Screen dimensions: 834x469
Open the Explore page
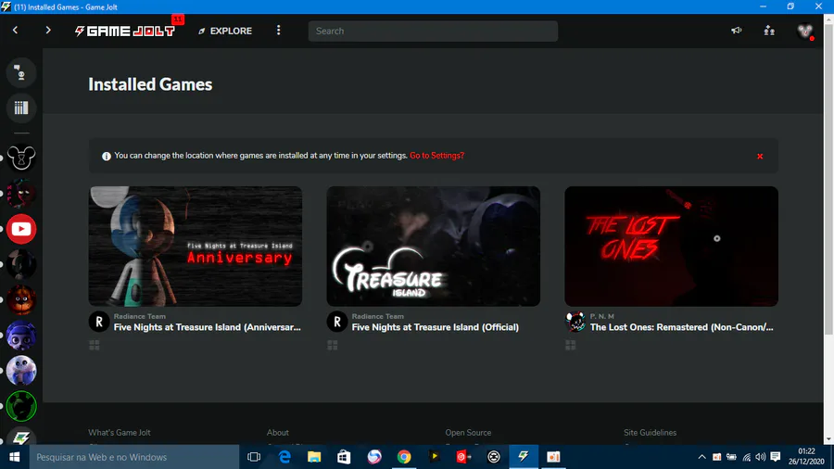(225, 31)
